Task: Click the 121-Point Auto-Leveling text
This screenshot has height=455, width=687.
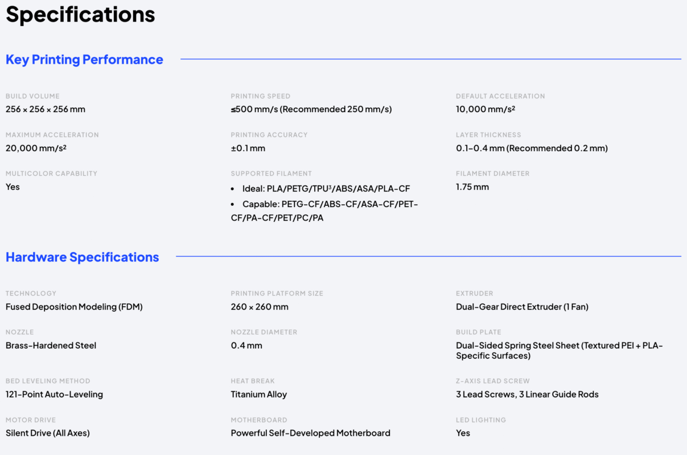Action: click(x=54, y=394)
